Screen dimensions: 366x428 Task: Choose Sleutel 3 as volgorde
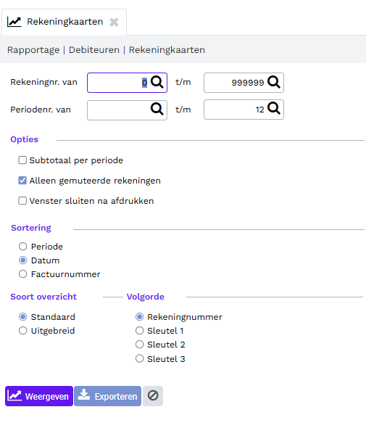coord(139,358)
